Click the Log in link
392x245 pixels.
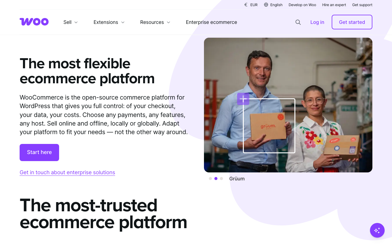[x=317, y=22]
